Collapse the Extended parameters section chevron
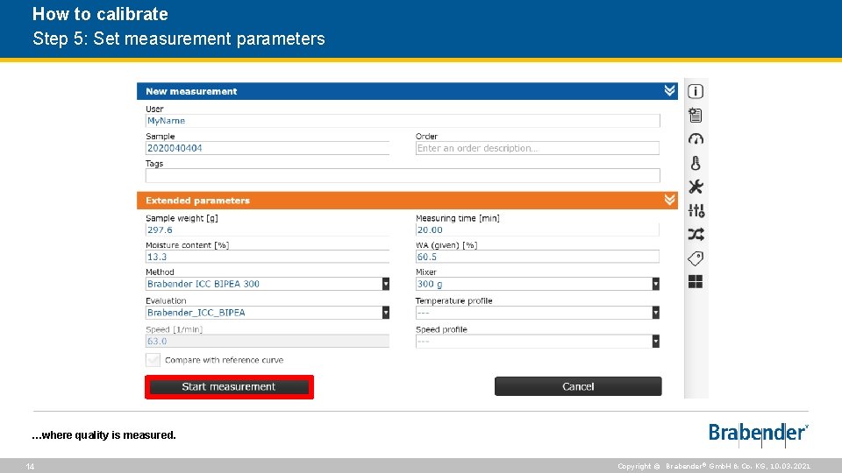The height and width of the screenshot is (473, 842). pyautogui.click(x=669, y=200)
